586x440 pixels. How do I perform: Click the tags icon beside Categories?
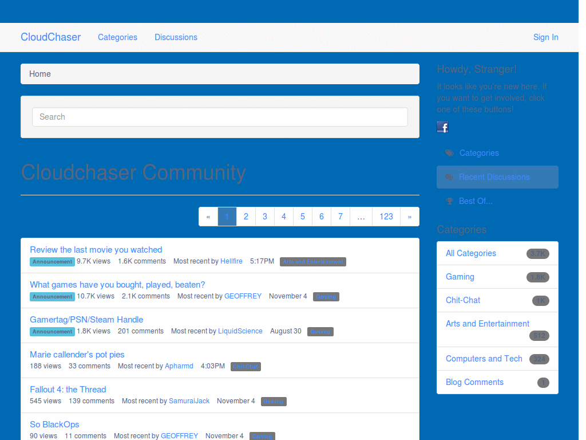click(450, 153)
